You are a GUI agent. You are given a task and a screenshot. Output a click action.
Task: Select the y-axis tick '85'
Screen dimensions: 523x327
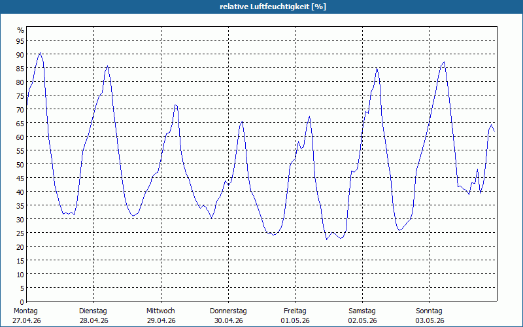20,69
